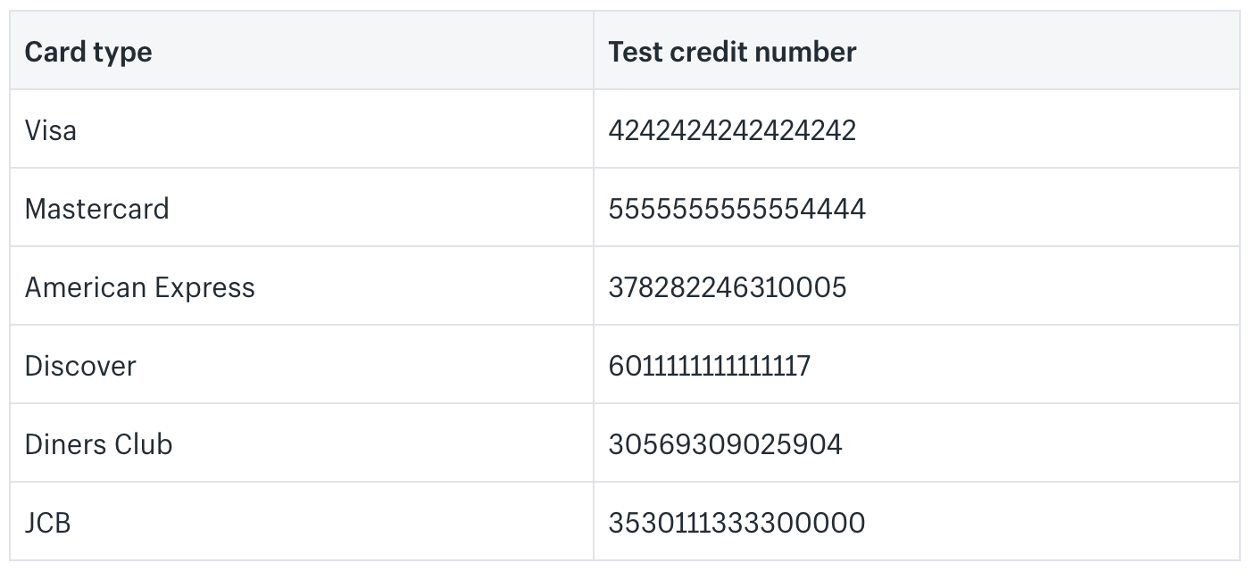Click the American Express row label
Screen dimensions: 1248x571
(x=139, y=287)
